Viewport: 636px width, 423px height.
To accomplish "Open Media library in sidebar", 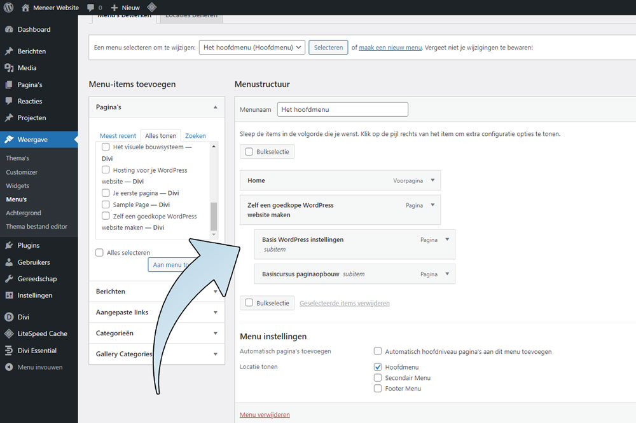I will point(27,68).
